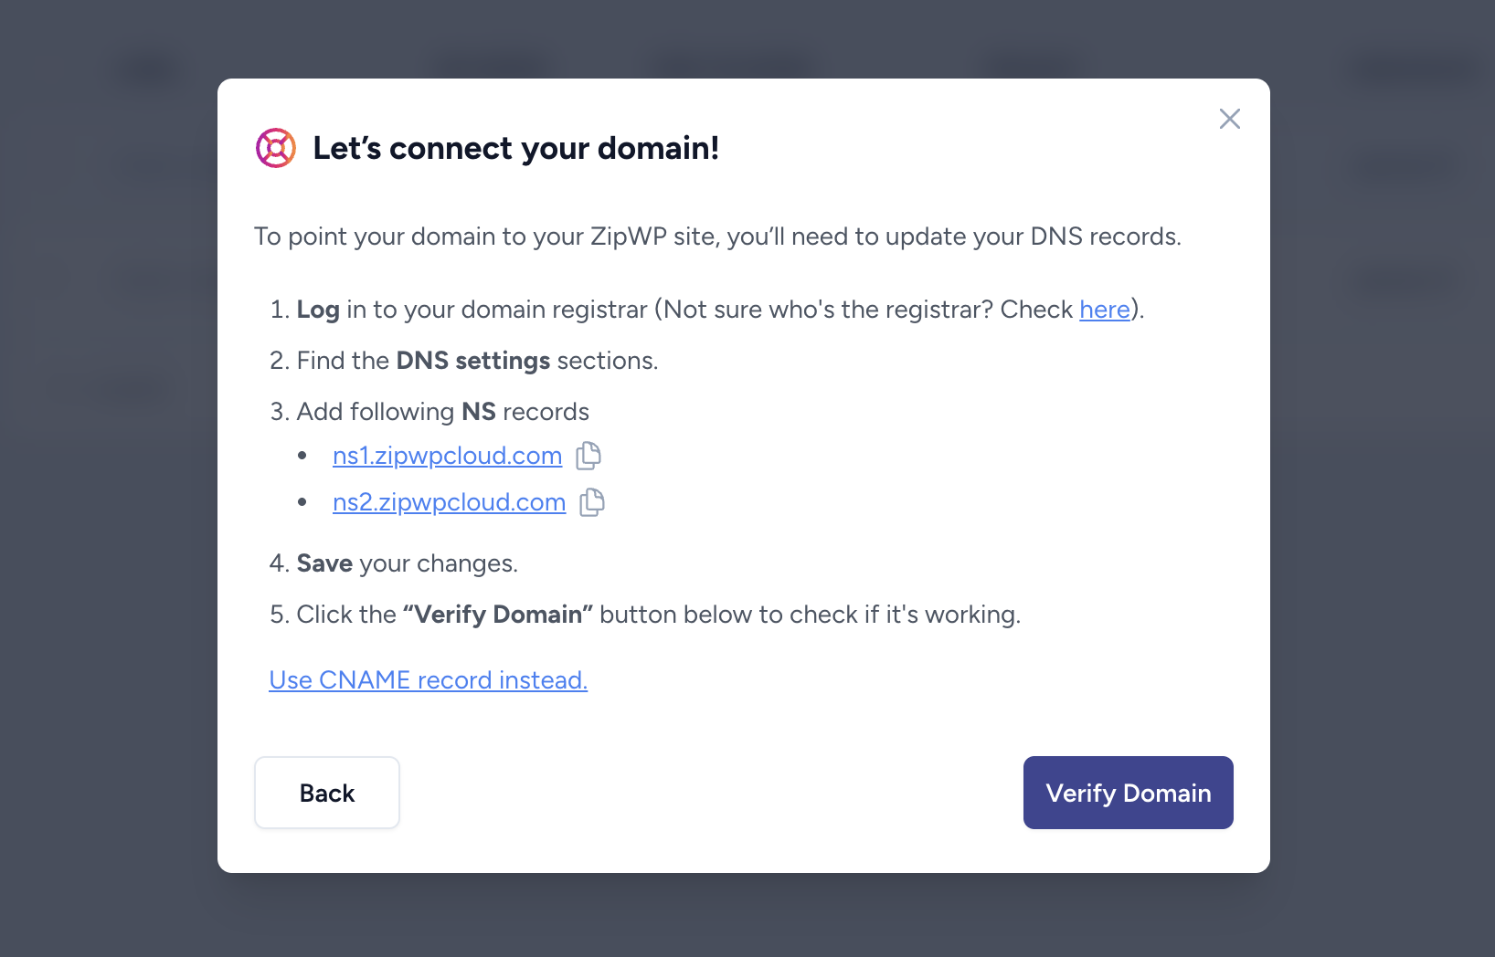Open the 'here' registrar lookup link
This screenshot has height=957, width=1495.
click(x=1104, y=310)
